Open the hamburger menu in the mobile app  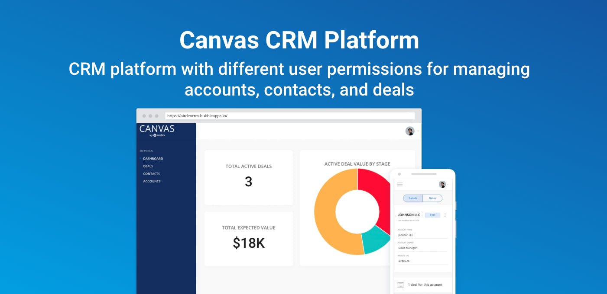pyautogui.click(x=400, y=184)
